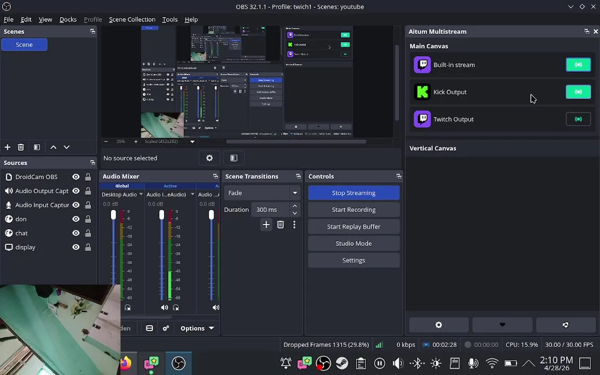Open Steam from the system tray

[342, 363]
